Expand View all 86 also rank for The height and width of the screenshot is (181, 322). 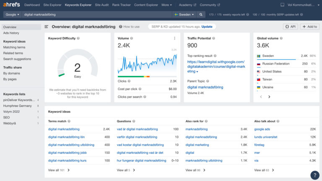point(195,170)
